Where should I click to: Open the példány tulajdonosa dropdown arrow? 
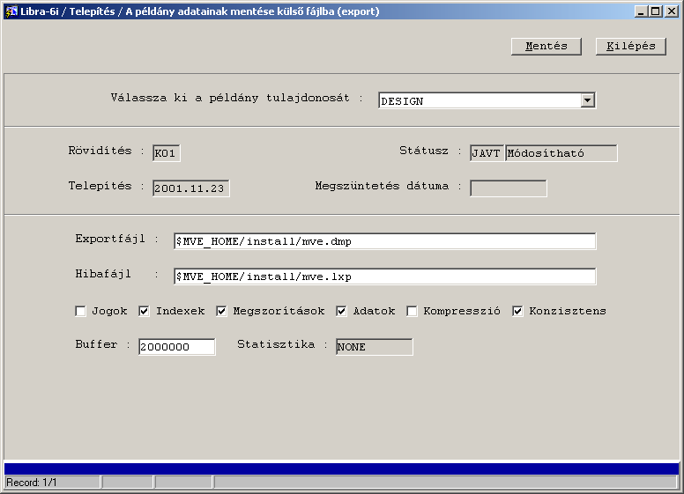588,100
